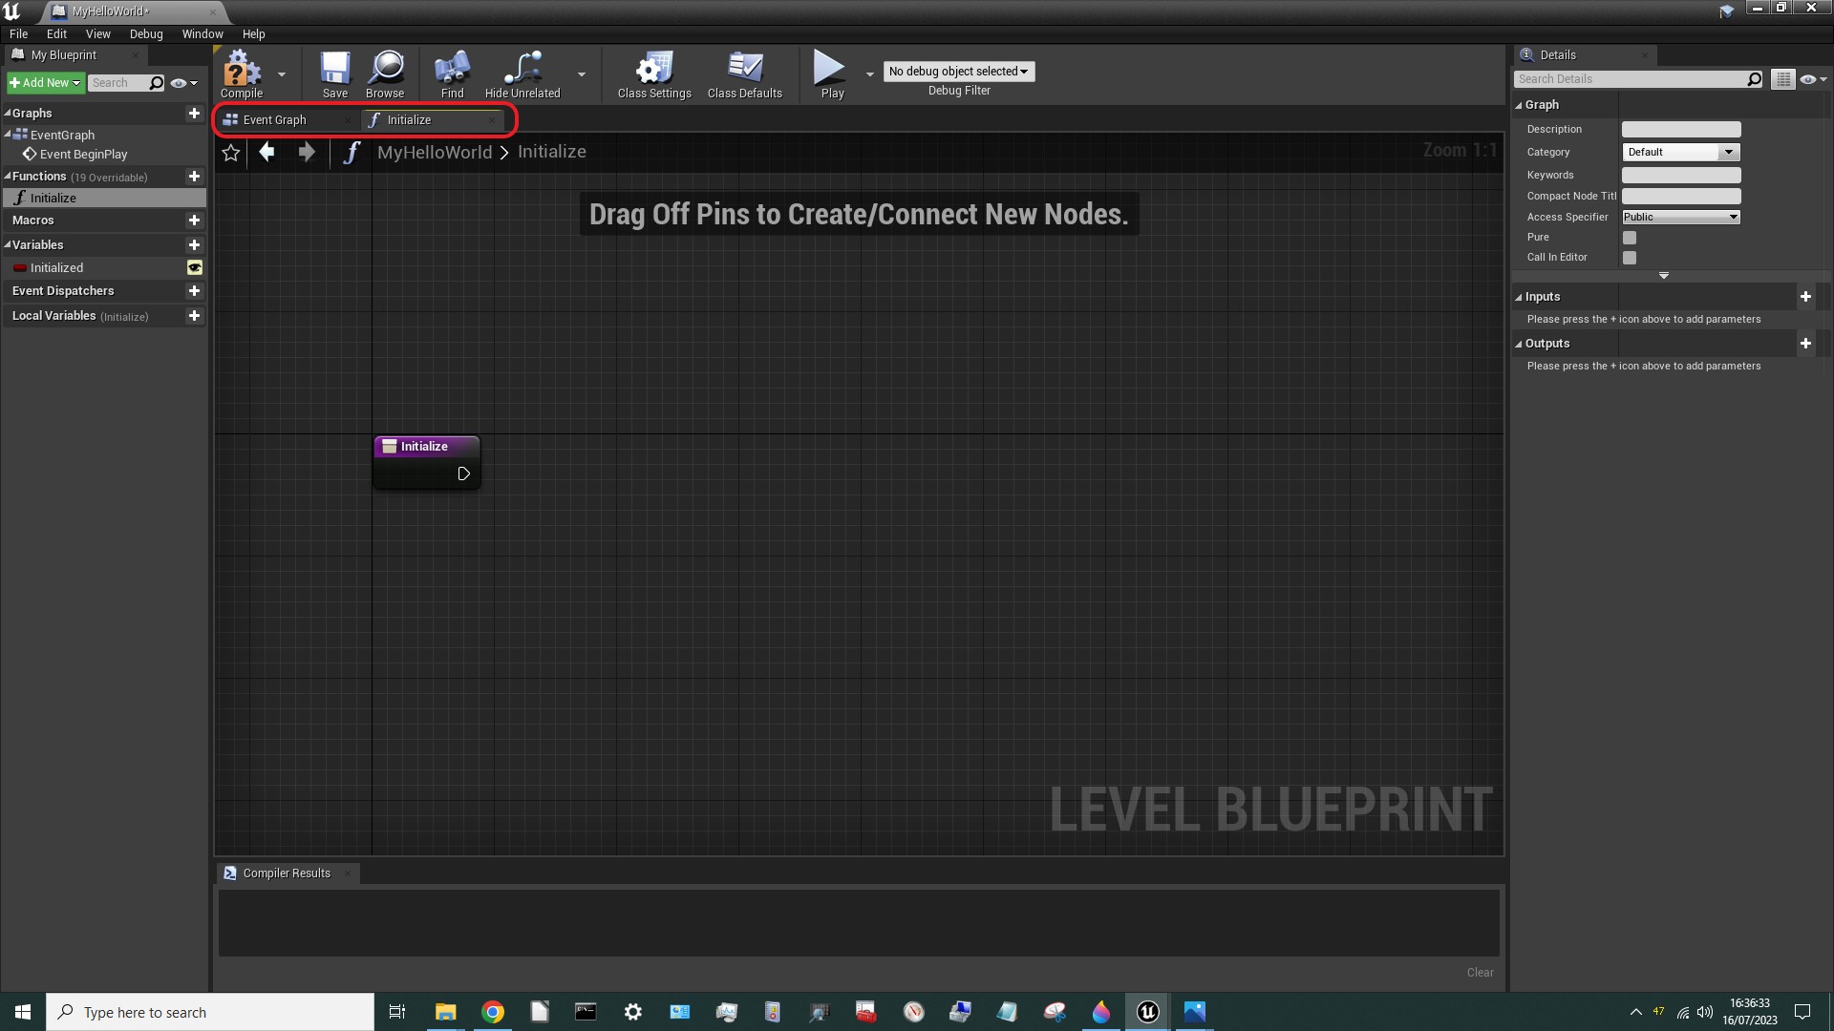Click the Keywords input field
Screen dimensions: 1834x1031
click(x=1681, y=176)
